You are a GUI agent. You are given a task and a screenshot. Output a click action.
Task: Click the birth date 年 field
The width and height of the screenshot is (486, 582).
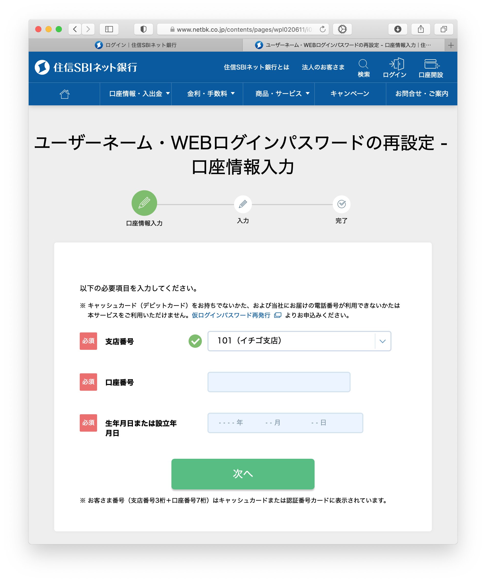pos(231,423)
